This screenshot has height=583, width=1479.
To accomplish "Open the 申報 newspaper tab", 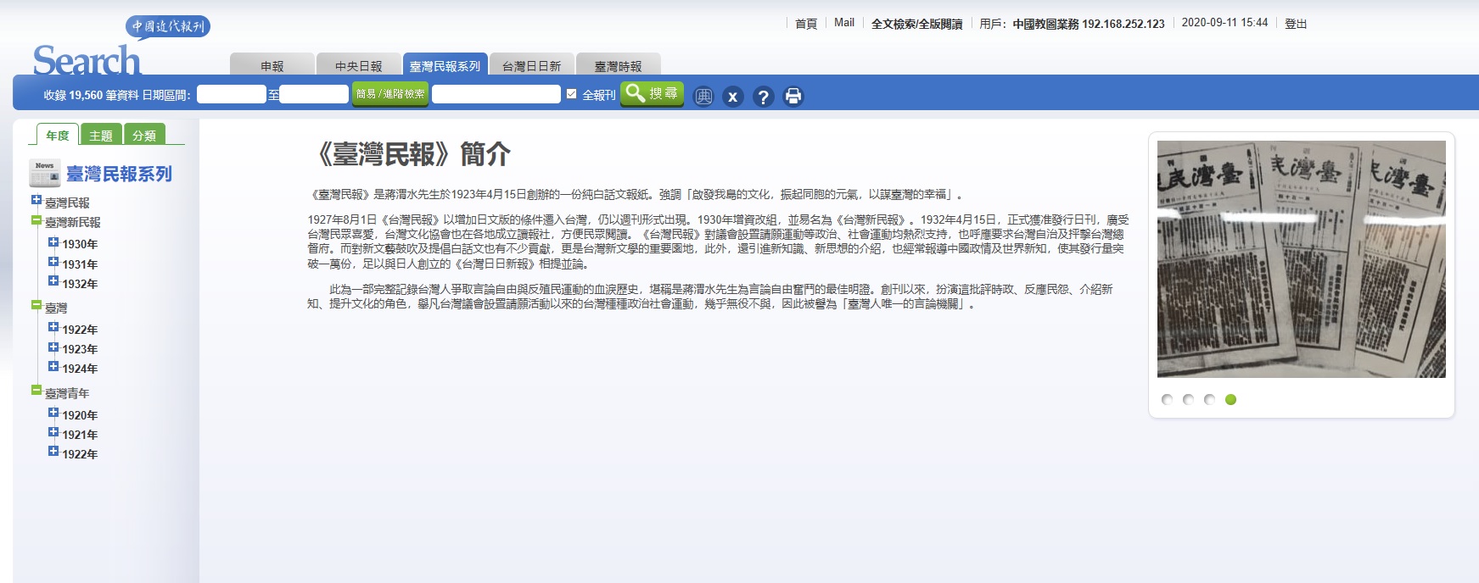I will click(x=272, y=66).
